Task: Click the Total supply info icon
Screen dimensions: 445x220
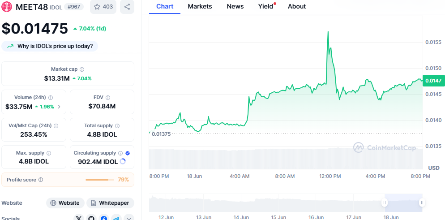Action: (117, 126)
